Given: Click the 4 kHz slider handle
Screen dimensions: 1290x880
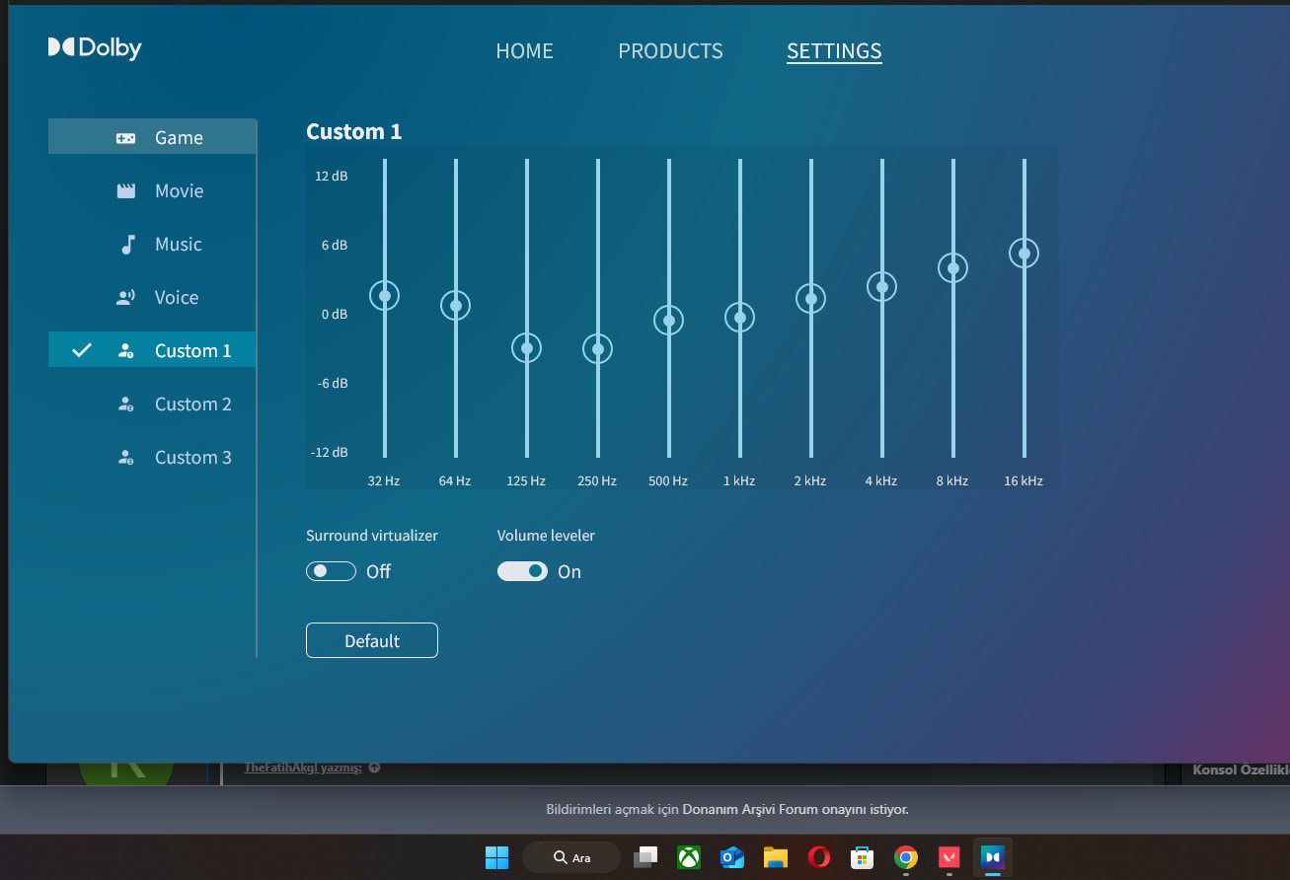Looking at the screenshot, I should tap(881, 287).
